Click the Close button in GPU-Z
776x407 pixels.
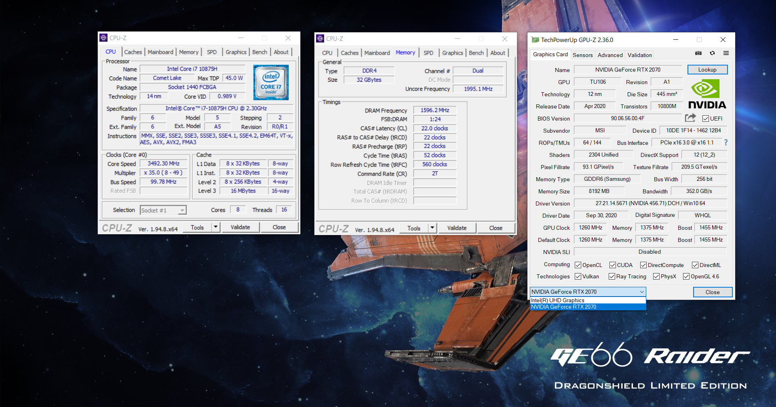coord(713,292)
